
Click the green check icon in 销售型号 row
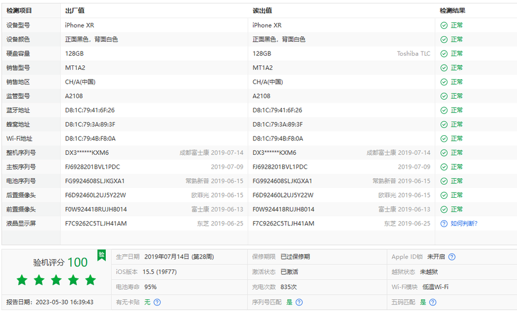(x=444, y=68)
